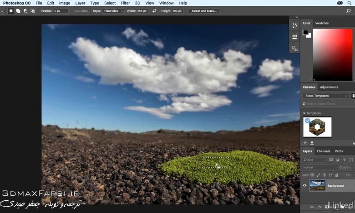Click the background color white swatch
This screenshot has width=355, height=213.
pyautogui.click(x=309, y=36)
